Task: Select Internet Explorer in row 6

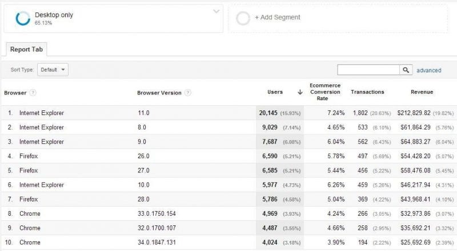Action: click(42, 185)
